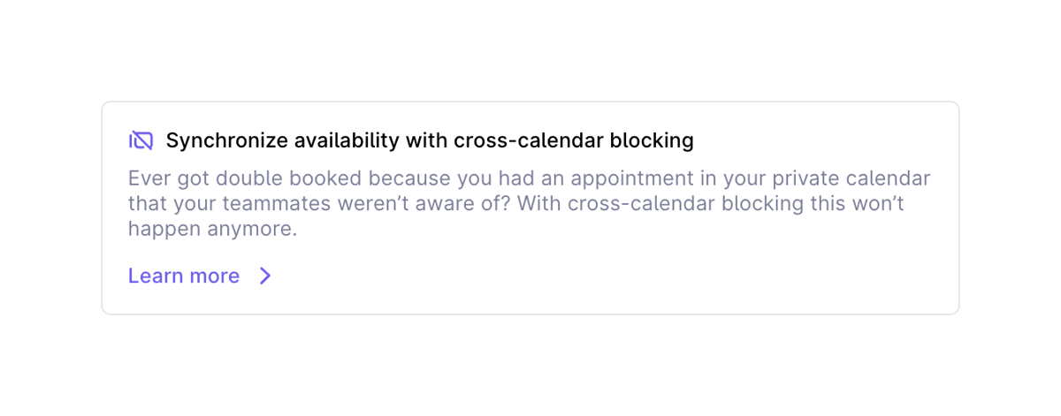
Task: Click the word "more" in the link
Action: (216, 276)
